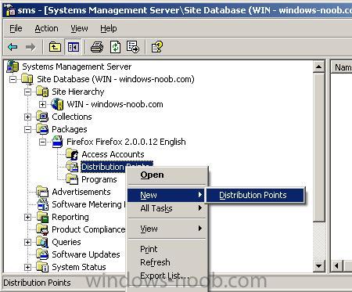Image resolution: width=352 pixels, height=292 pixels.
Task: Click the tree pane scroll up arrow
Action: coord(318,67)
